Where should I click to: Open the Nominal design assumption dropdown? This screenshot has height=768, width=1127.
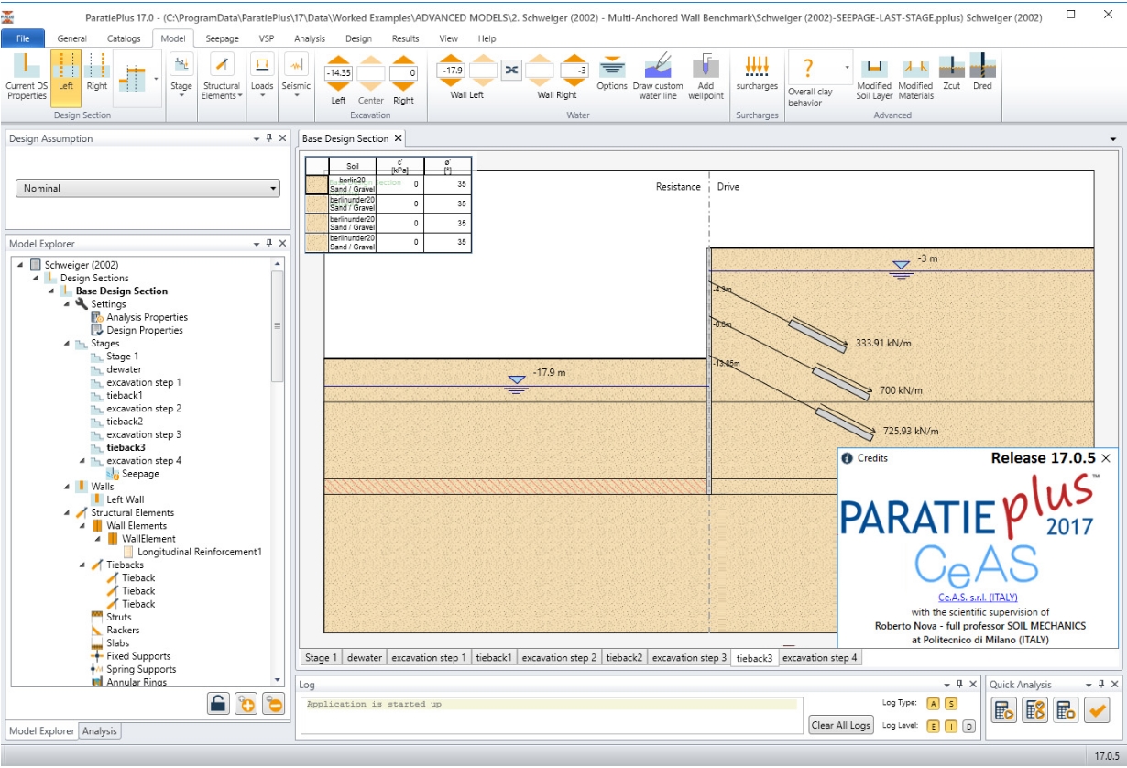click(x=148, y=188)
